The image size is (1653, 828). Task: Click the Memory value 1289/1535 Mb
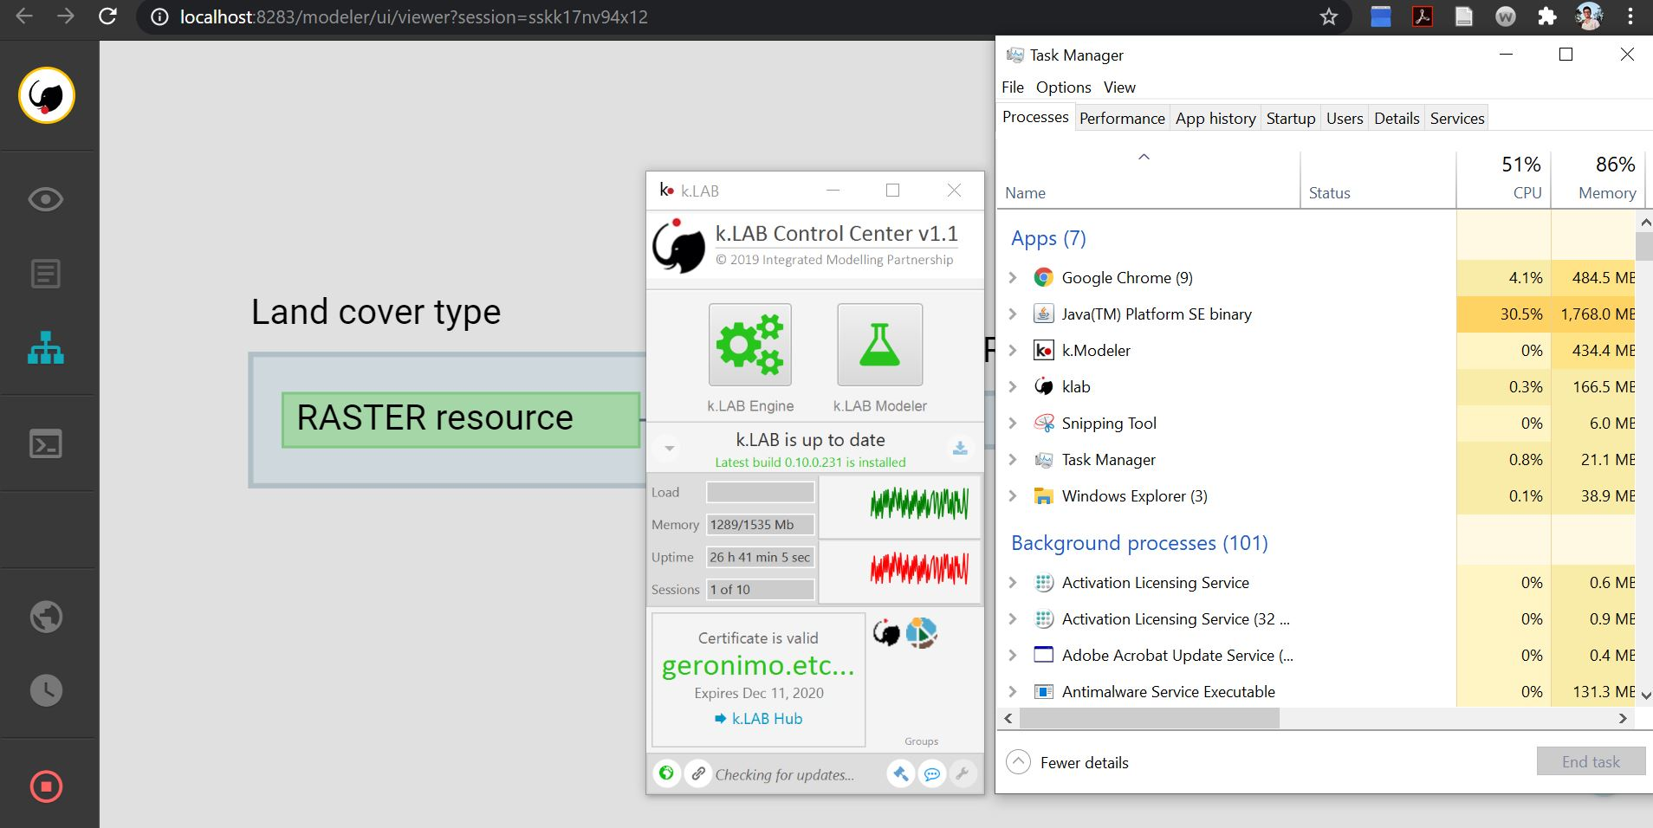tap(761, 524)
